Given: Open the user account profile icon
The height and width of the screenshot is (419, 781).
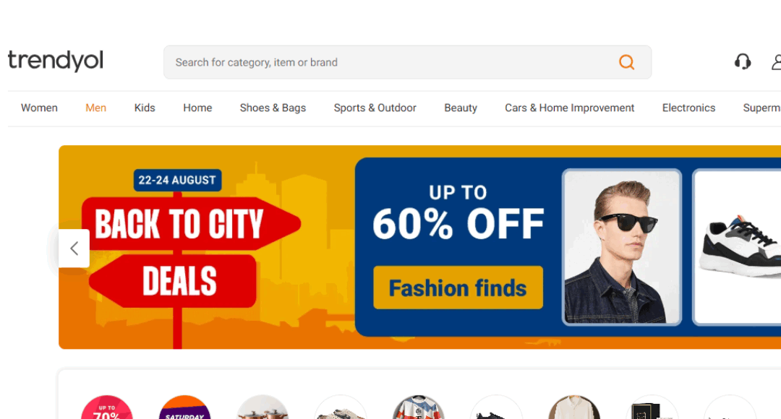Looking at the screenshot, I should [x=777, y=62].
